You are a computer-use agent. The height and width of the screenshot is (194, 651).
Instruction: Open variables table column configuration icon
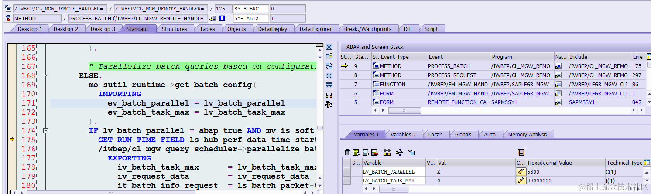click(647, 163)
